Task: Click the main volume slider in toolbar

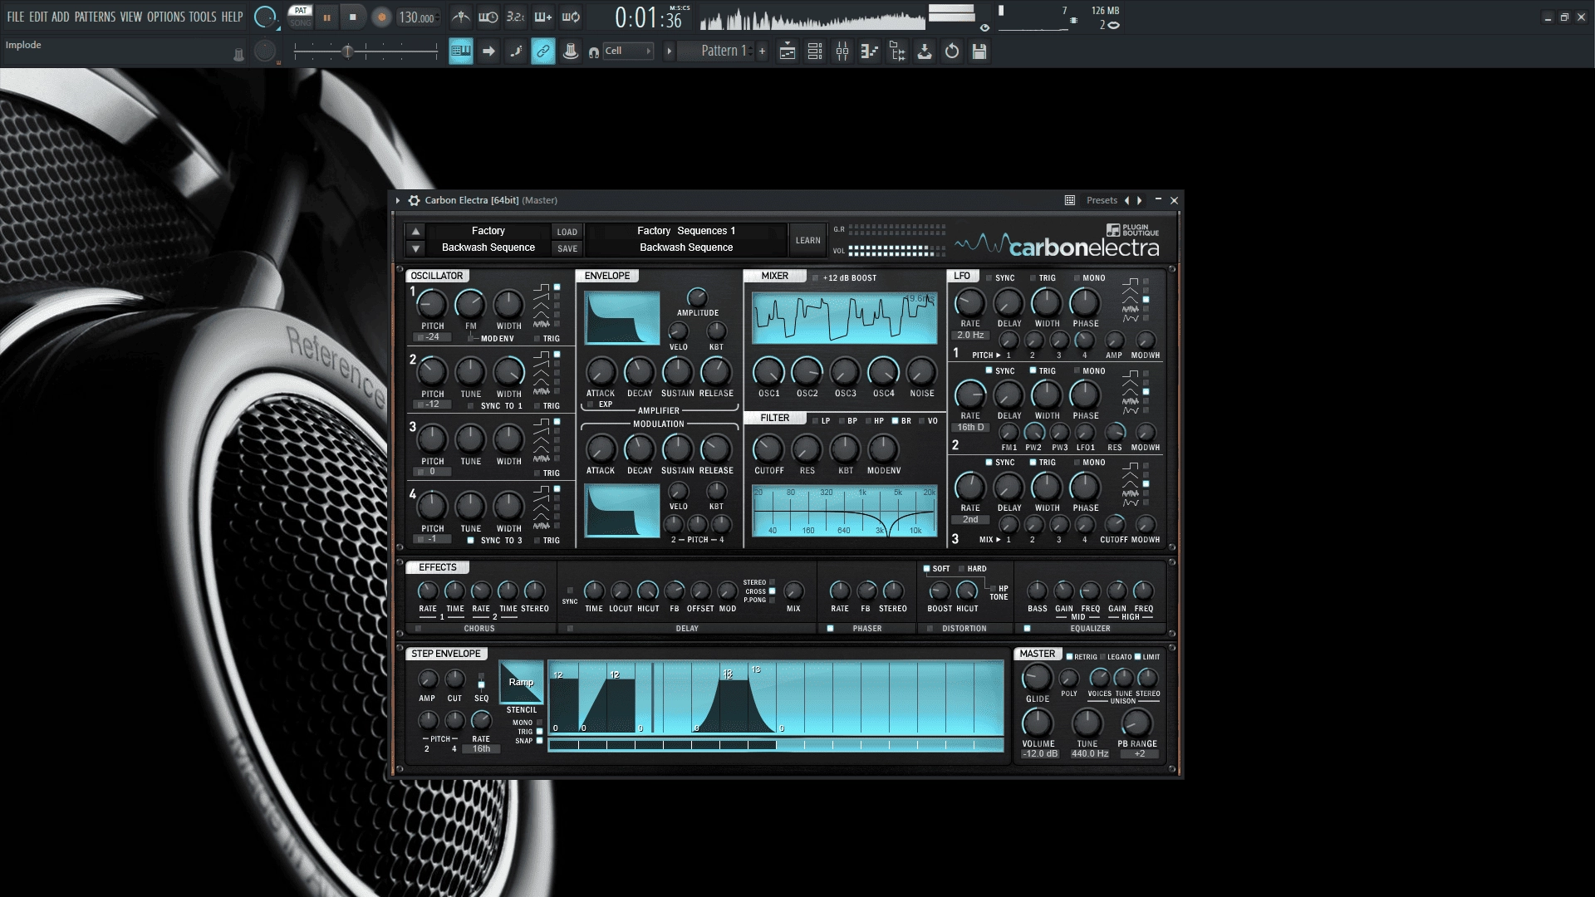Action: click(366, 51)
